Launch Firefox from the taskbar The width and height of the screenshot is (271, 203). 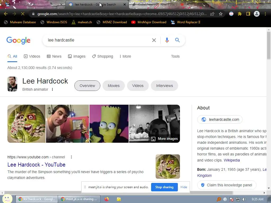[x=107, y=199]
